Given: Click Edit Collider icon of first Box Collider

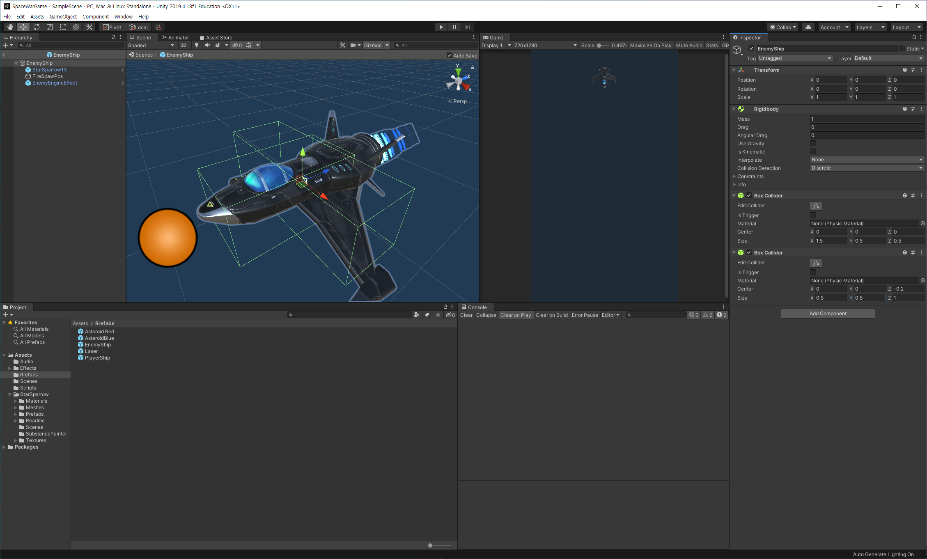Looking at the screenshot, I should (x=815, y=206).
